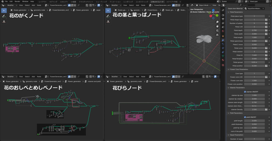Adjust the Petal width value field
This screenshot has height=141, width=272.
coord(254,34)
